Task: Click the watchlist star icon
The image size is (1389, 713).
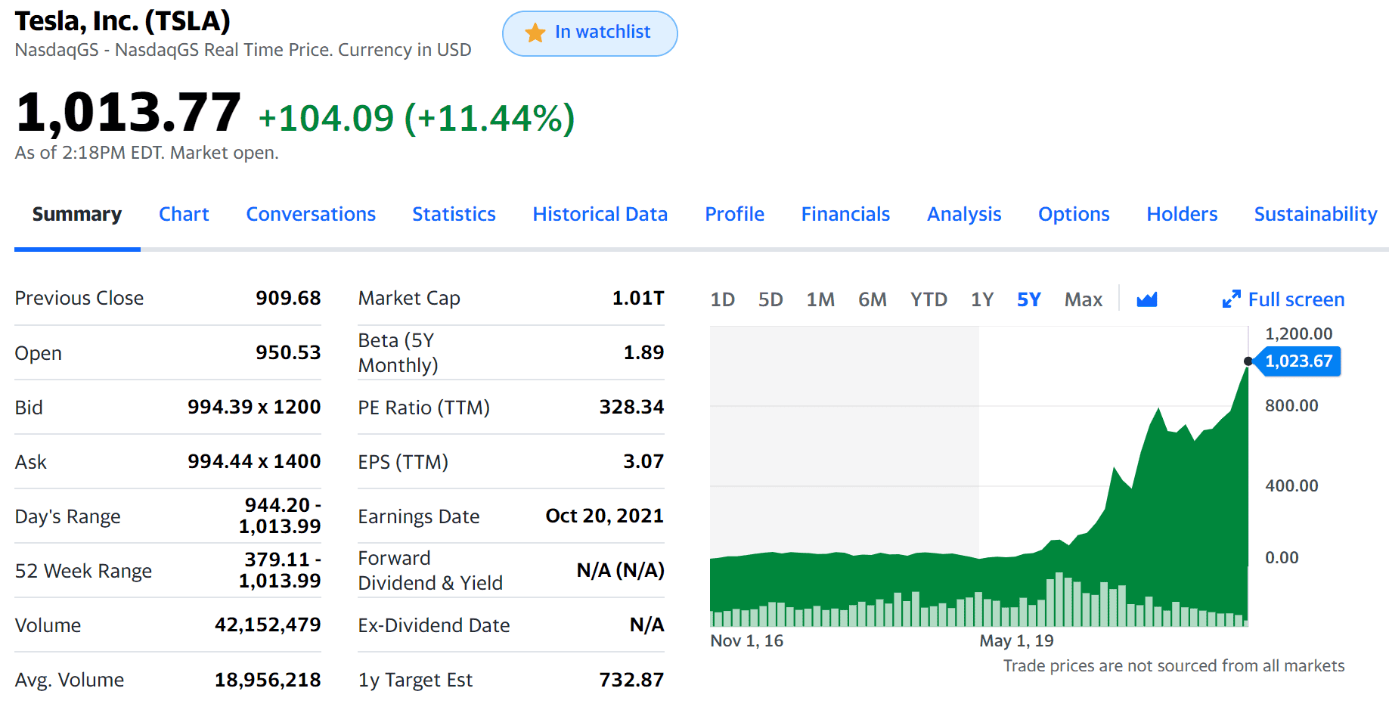Action: [535, 33]
